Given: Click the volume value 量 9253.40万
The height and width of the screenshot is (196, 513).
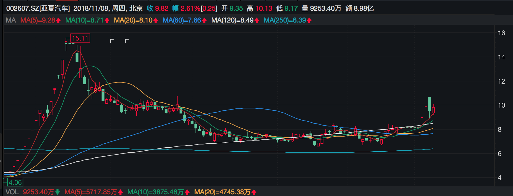Looking at the screenshot, I should (321, 8).
